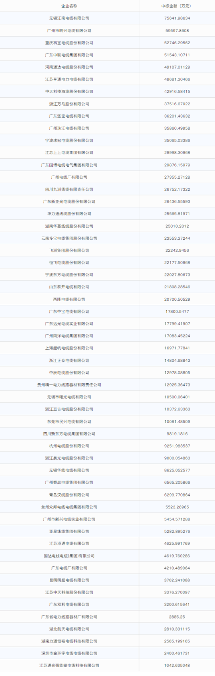Select 四川九洲线缆有限责任公司
215x676 pixels.
(x=69, y=189)
